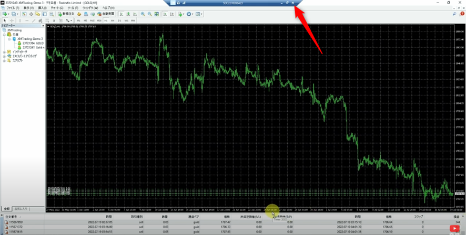Toggle the Terminal window icon
The width and height of the screenshot is (466, 235).
point(45,14)
